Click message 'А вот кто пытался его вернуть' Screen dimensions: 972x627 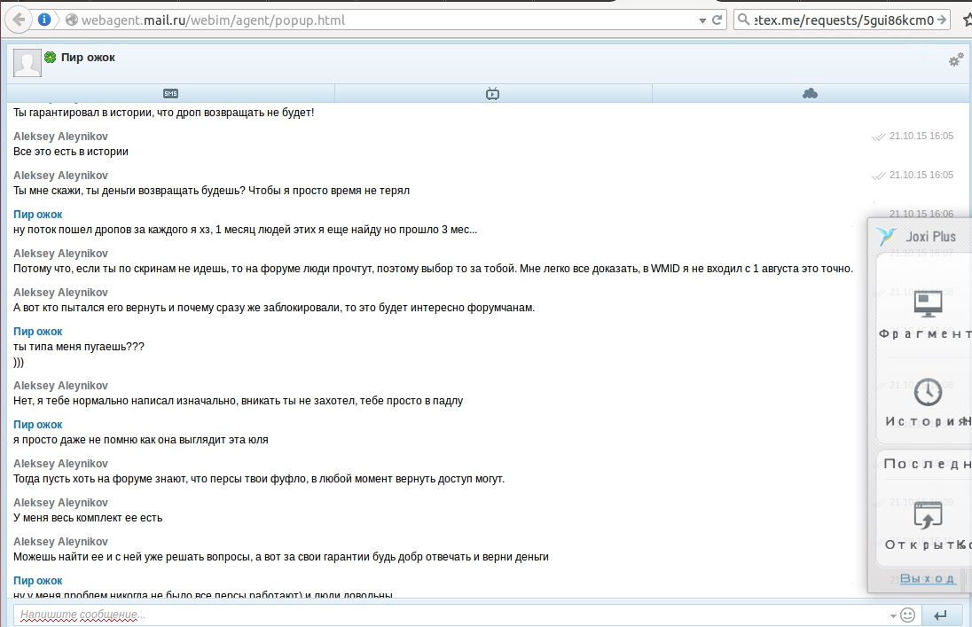click(274, 308)
